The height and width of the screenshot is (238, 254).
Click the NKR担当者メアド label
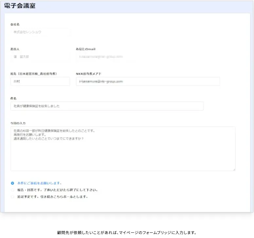(x=88, y=74)
